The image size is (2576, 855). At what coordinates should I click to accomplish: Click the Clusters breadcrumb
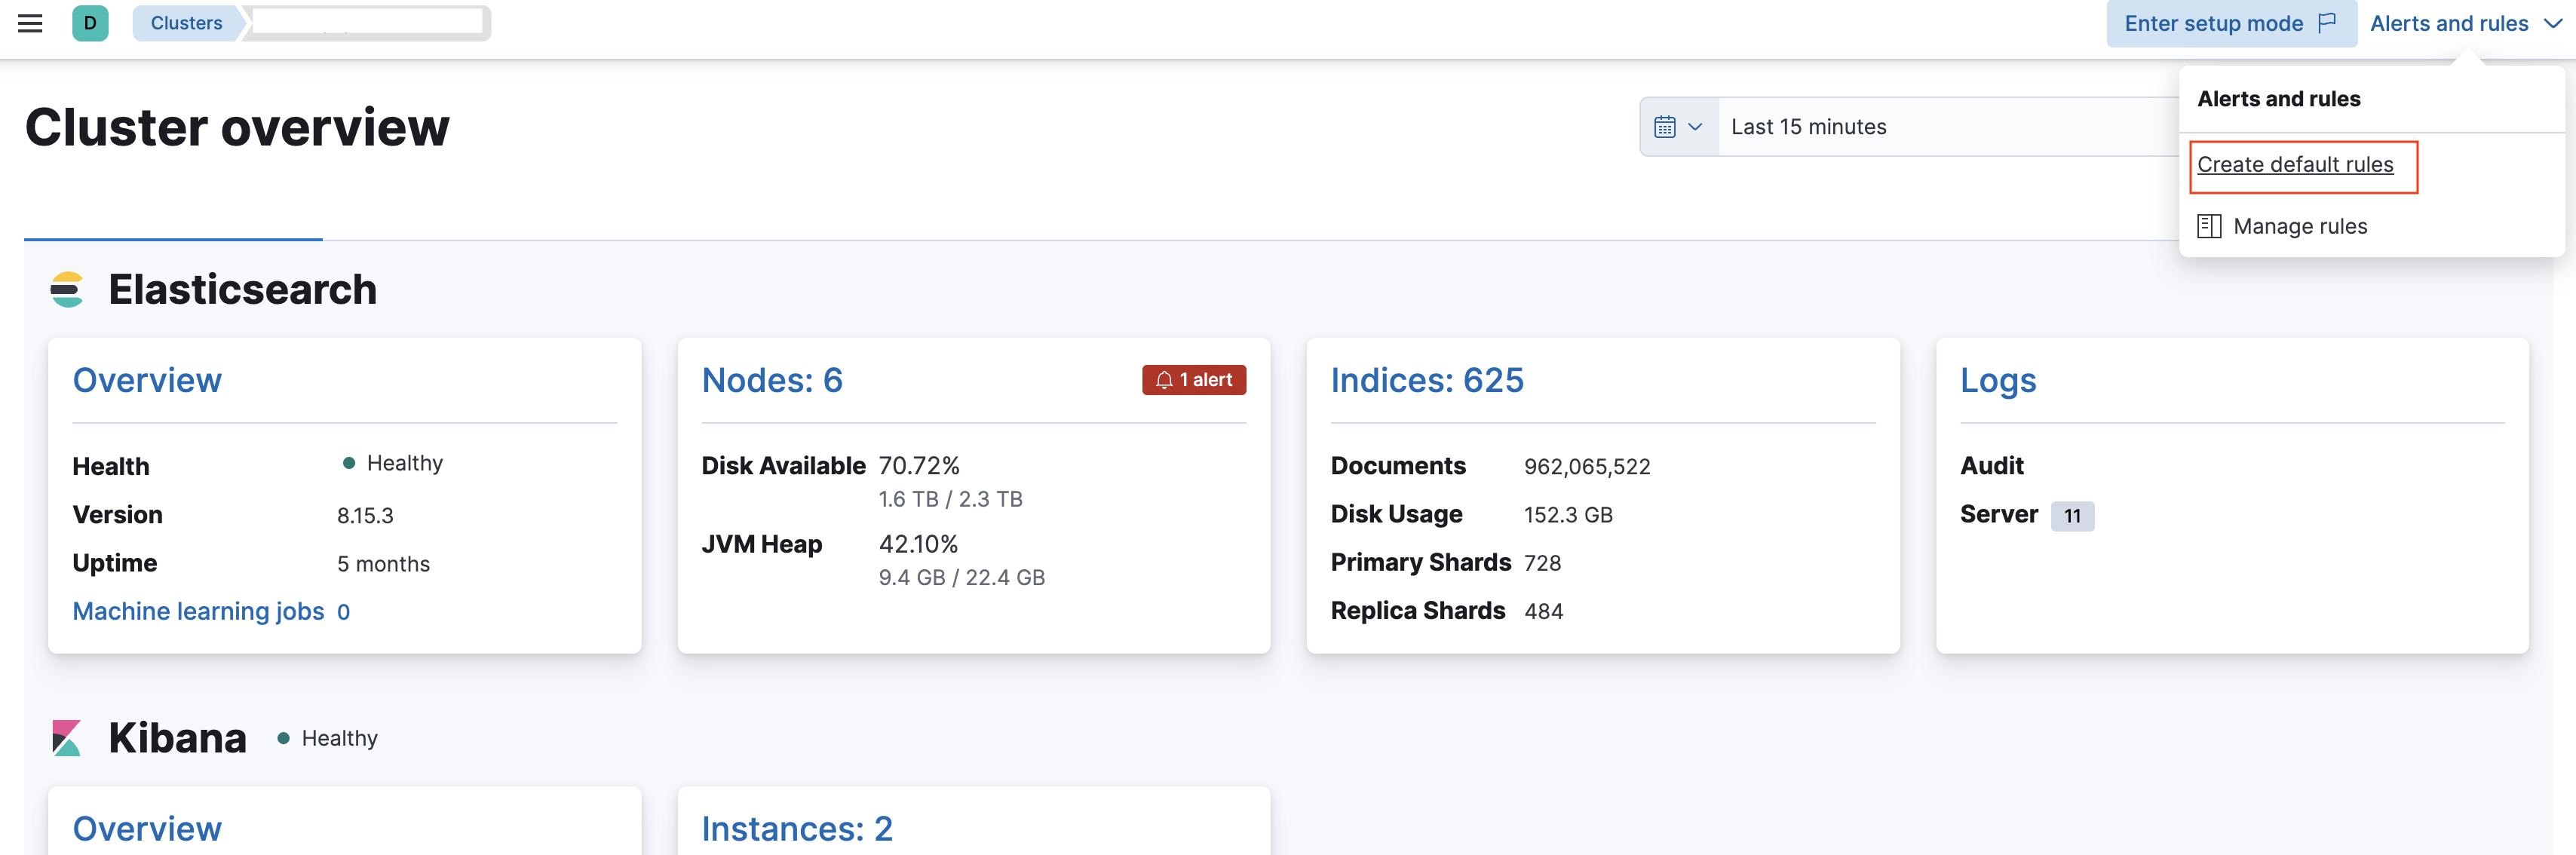[186, 22]
